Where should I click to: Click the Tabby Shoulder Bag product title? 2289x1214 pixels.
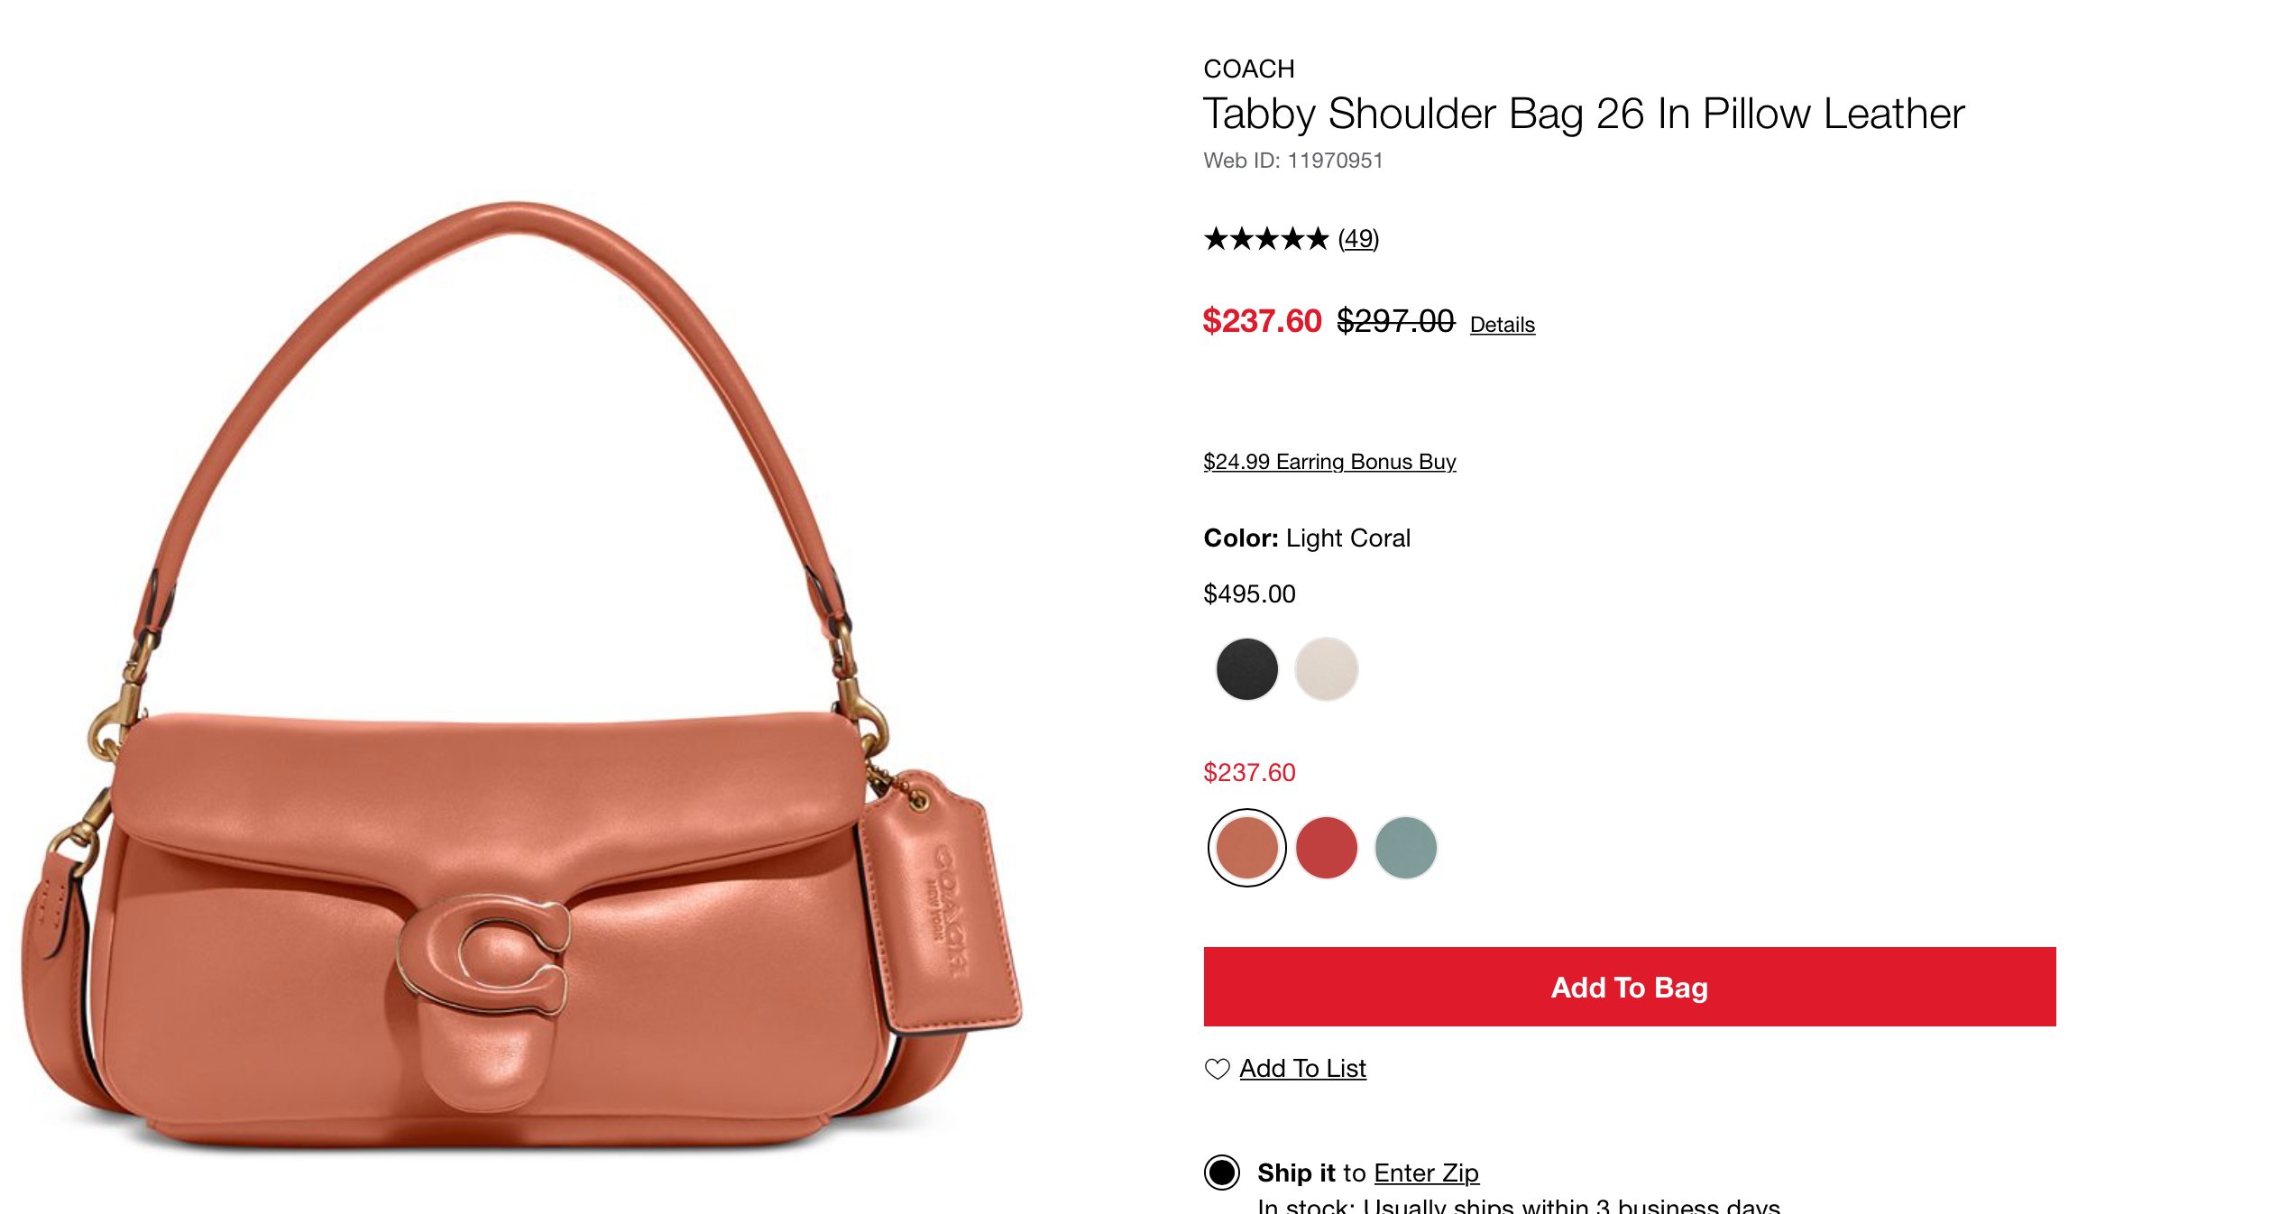click(1584, 115)
